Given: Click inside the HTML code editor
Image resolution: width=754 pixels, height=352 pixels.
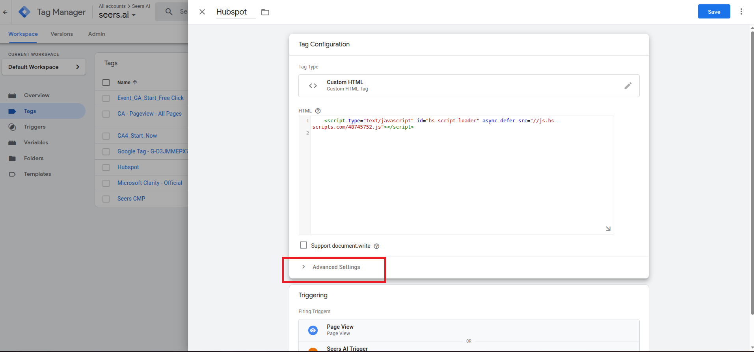Looking at the screenshot, I should [461, 177].
